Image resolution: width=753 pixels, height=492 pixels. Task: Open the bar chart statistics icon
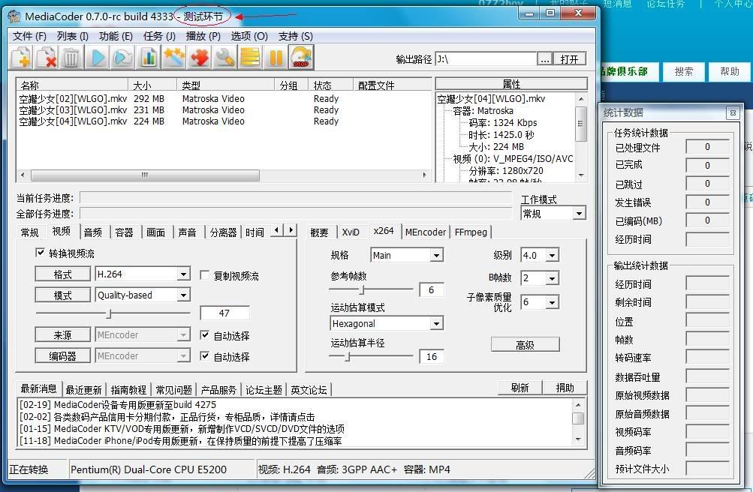[x=149, y=57]
